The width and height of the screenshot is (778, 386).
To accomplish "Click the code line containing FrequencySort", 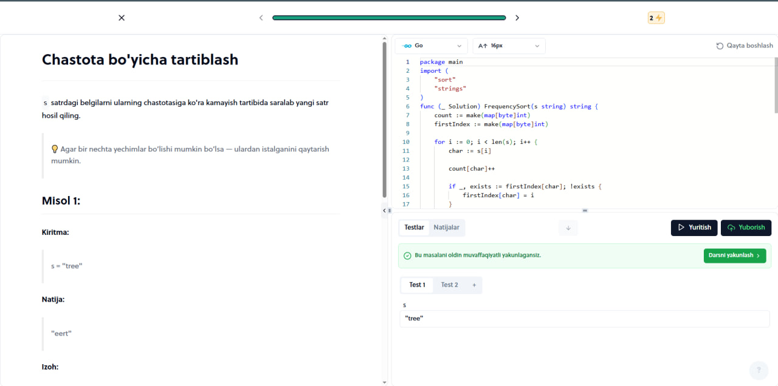I will (x=509, y=106).
